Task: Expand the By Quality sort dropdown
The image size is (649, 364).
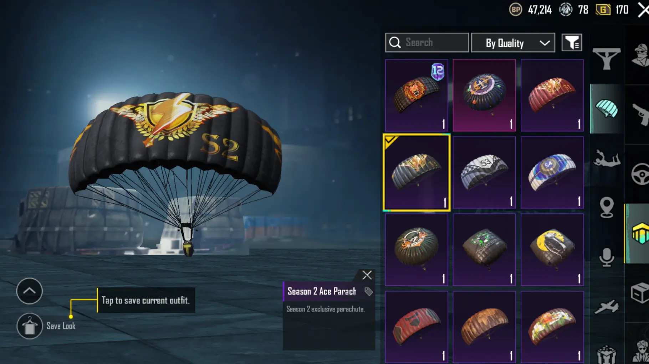Action: [513, 43]
